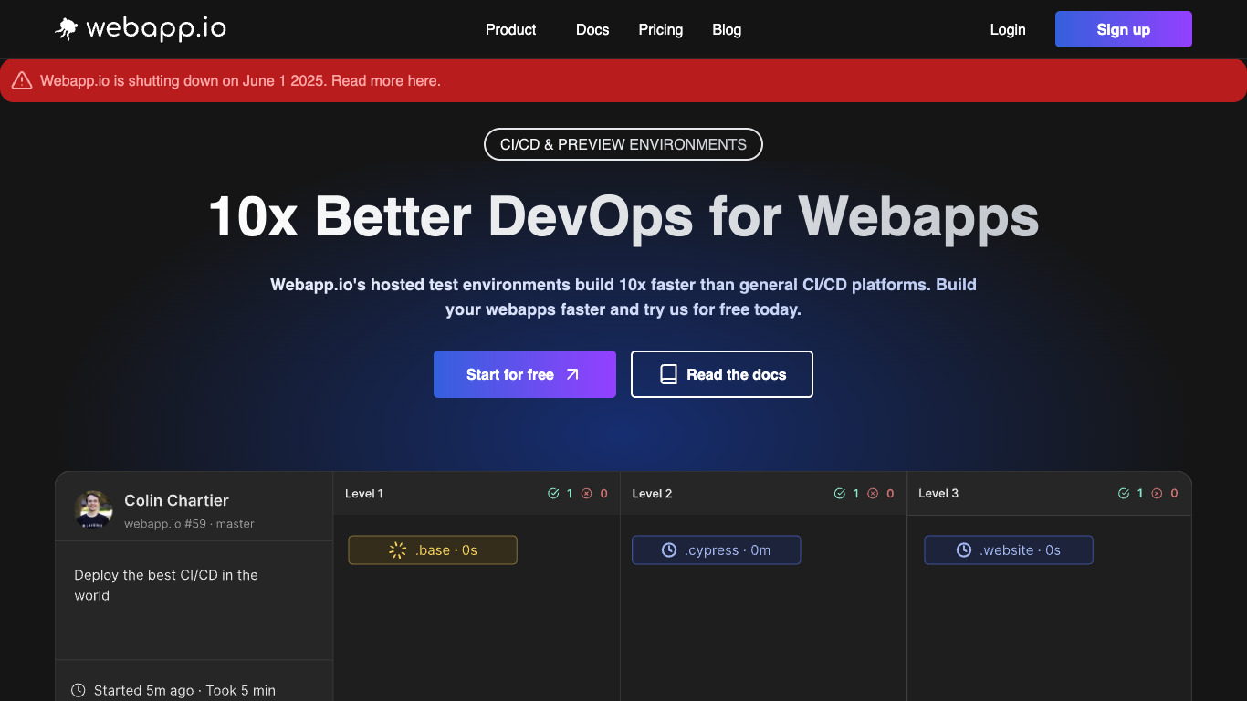Open the .base · 0s job chip
Viewport: 1247px width, 701px height.
[433, 549]
